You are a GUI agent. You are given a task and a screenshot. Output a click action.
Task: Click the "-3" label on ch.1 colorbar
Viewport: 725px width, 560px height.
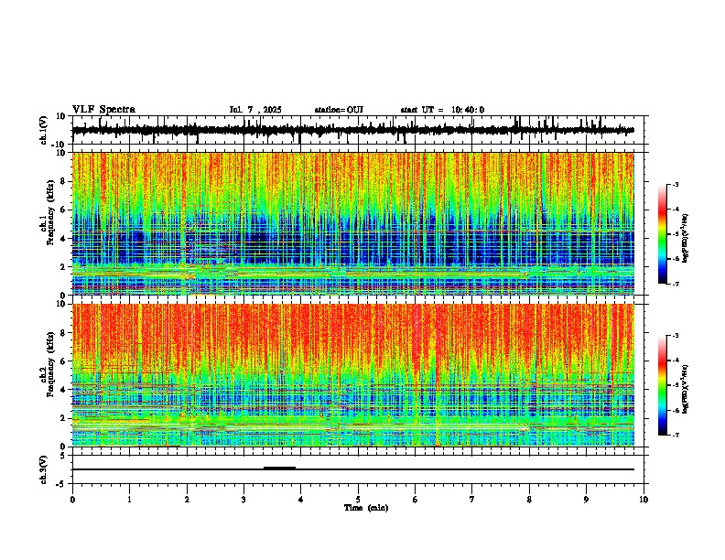click(x=675, y=184)
